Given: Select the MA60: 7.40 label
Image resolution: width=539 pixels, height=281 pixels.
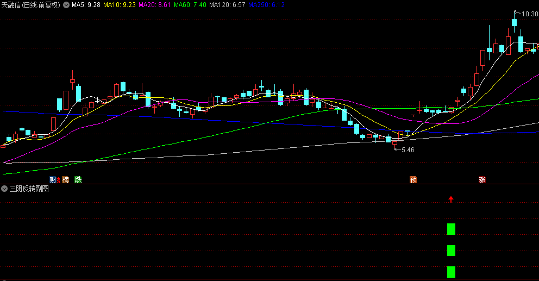Looking at the screenshot, I should pos(190,5).
